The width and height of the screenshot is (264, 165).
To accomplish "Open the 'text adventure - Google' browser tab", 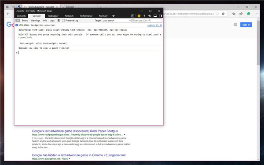I will point(41,7).
